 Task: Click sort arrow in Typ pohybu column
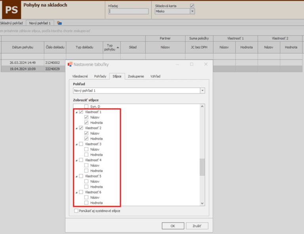coord(118,47)
